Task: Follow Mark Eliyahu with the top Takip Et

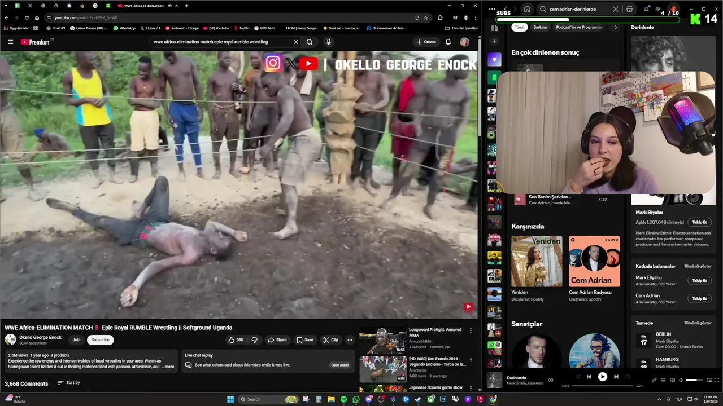Action: (699, 222)
